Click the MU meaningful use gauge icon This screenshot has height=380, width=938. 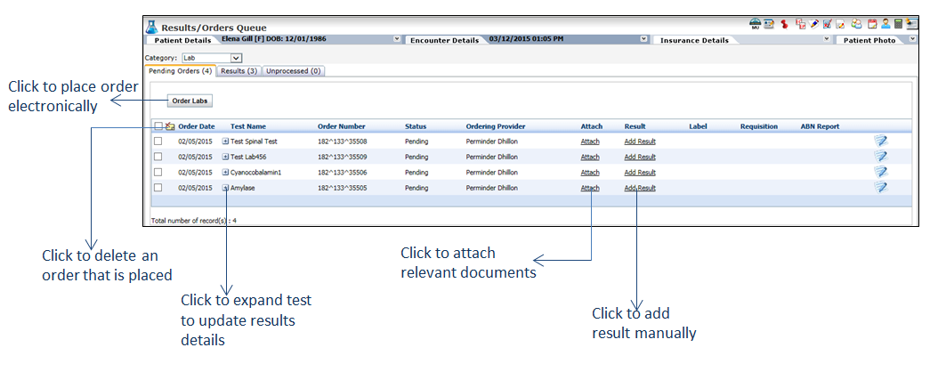pyautogui.click(x=756, y=24)
